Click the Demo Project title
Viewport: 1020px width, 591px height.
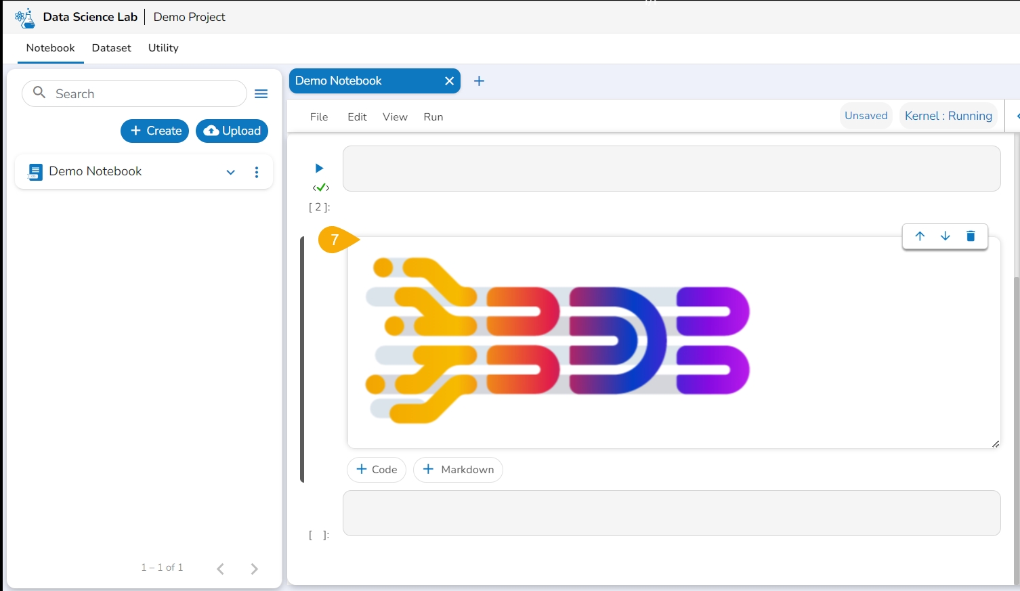click(190, 17)
